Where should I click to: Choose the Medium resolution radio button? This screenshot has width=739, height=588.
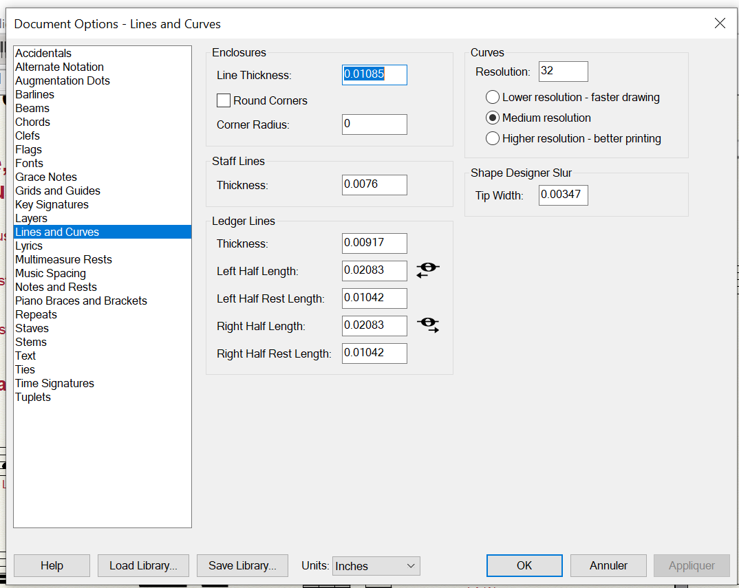[493, 118]
